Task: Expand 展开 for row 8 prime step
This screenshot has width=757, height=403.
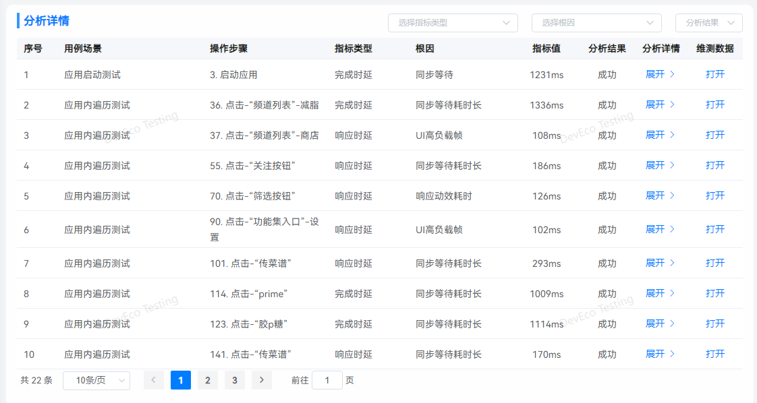Action: click(x=660, y=293)
